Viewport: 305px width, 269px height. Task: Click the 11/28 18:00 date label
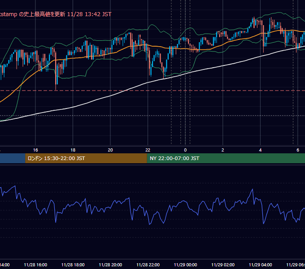click(x=73, y=265)
